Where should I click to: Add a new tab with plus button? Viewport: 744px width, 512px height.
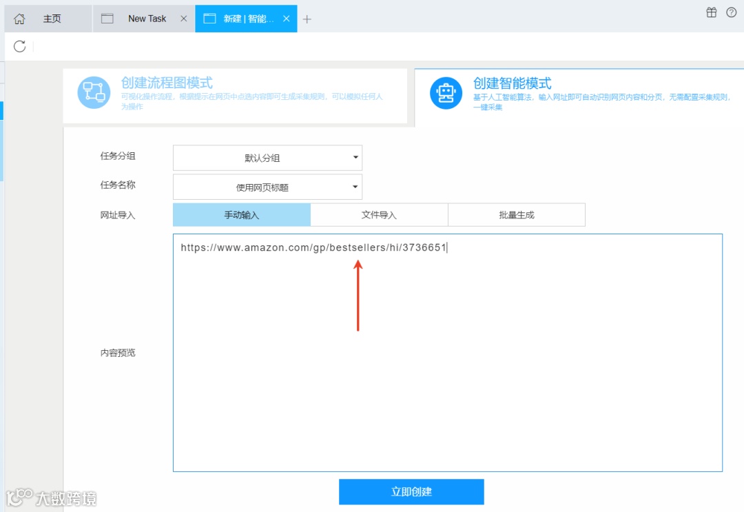click(x=307, y=19)
